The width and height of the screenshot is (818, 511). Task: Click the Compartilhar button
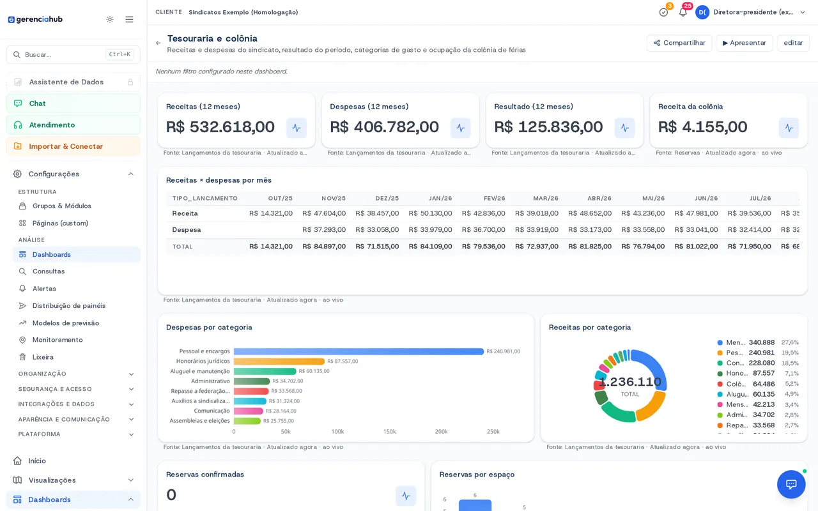click(x=679, y=43)
